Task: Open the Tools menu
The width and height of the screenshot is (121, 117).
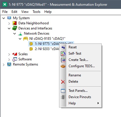Action: (37, 12)
